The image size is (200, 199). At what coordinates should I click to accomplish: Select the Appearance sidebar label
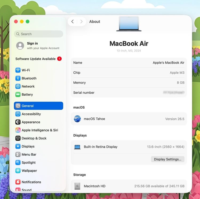pos(31,122)
